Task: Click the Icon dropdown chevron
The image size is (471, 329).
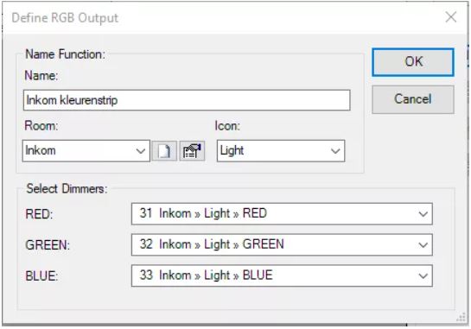Action: (335, 151)
